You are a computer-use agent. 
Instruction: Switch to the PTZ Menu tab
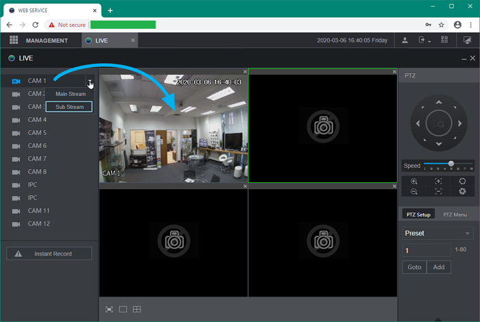455,214
